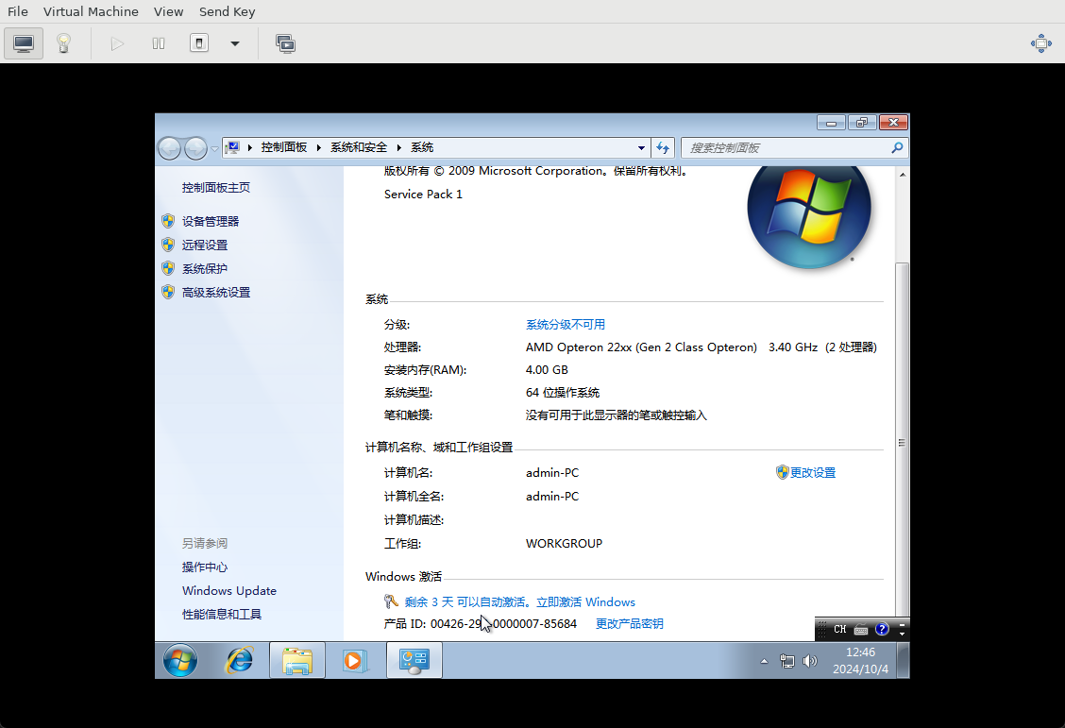This screenshot has height=728, width=1065.
Task: Click shield icon beside 高级系统设置
Action: click(x=168, y=292)
